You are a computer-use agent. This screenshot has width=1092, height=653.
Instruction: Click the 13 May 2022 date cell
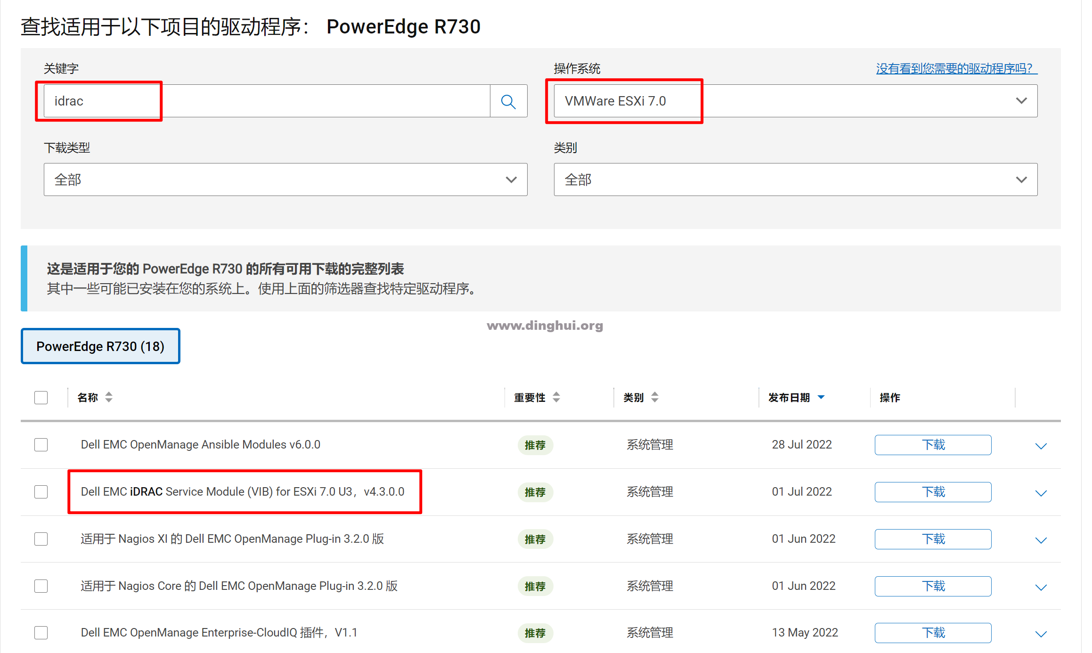click(805, 633)
